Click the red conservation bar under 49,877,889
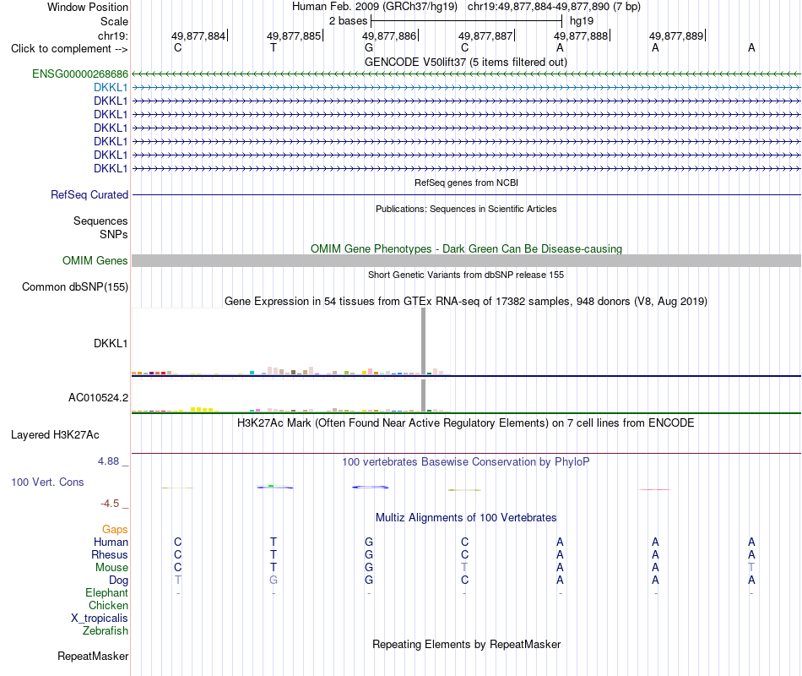This screenshot has height=676, width=802. [x=655, y=489]
